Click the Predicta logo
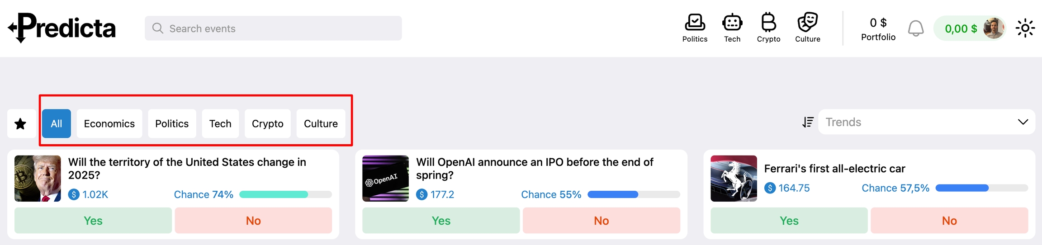Image resolution: width=1042 pixels, height=245 pixels. 62,28
